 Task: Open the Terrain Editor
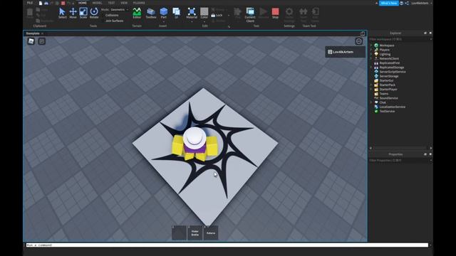point(137,13)
